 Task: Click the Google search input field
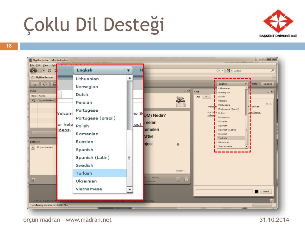[x=251, y=71]
